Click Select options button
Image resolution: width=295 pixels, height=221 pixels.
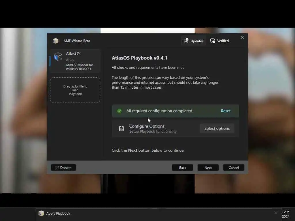[217, 128]
